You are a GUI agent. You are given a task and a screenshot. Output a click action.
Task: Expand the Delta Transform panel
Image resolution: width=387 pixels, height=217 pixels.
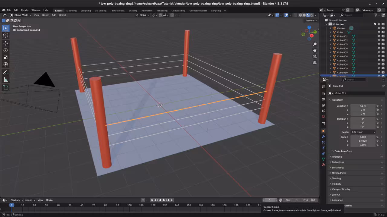(x=343, y=151)
